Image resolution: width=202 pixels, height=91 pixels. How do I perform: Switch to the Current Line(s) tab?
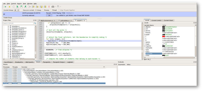(156, 20)
